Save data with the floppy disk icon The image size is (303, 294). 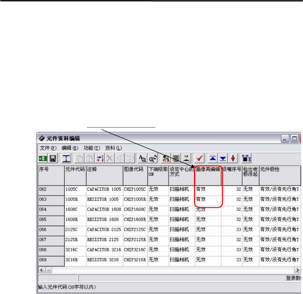coord(53,158)
